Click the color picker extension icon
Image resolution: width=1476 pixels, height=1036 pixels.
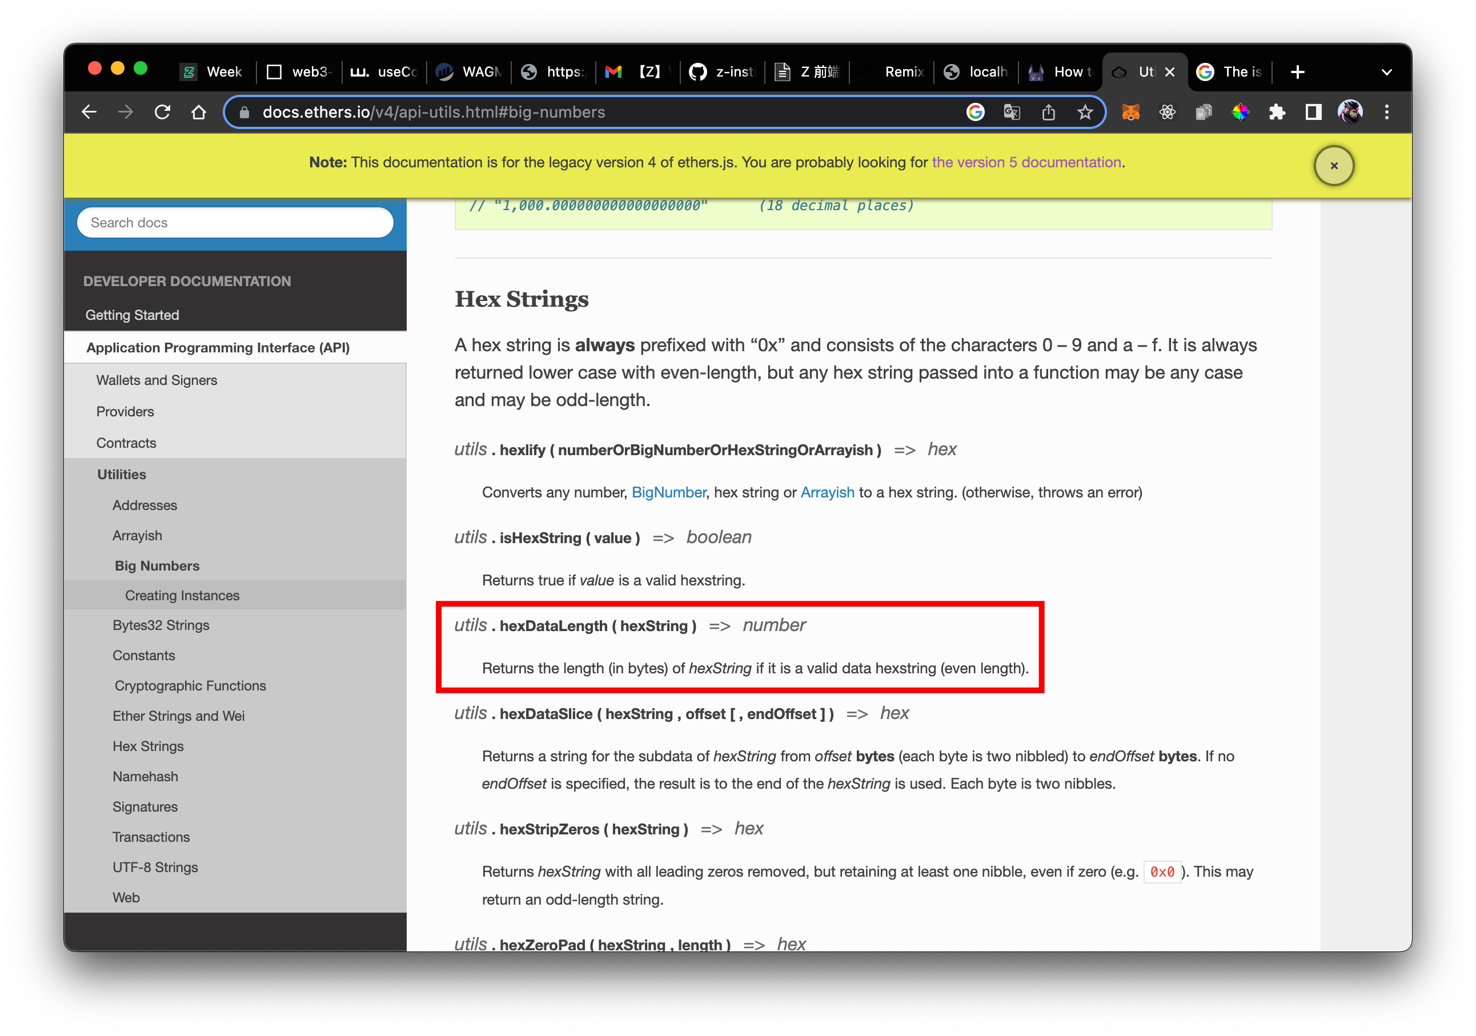[1240, 113]
